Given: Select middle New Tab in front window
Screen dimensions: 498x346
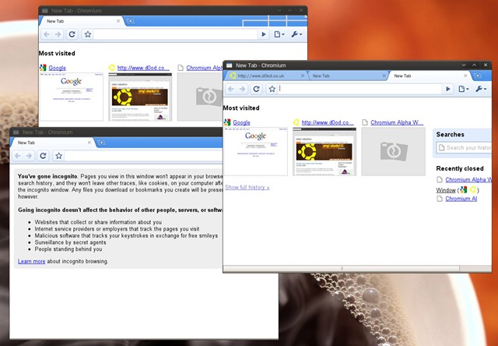Looking at the screenshot, I should tap(347, 76).
